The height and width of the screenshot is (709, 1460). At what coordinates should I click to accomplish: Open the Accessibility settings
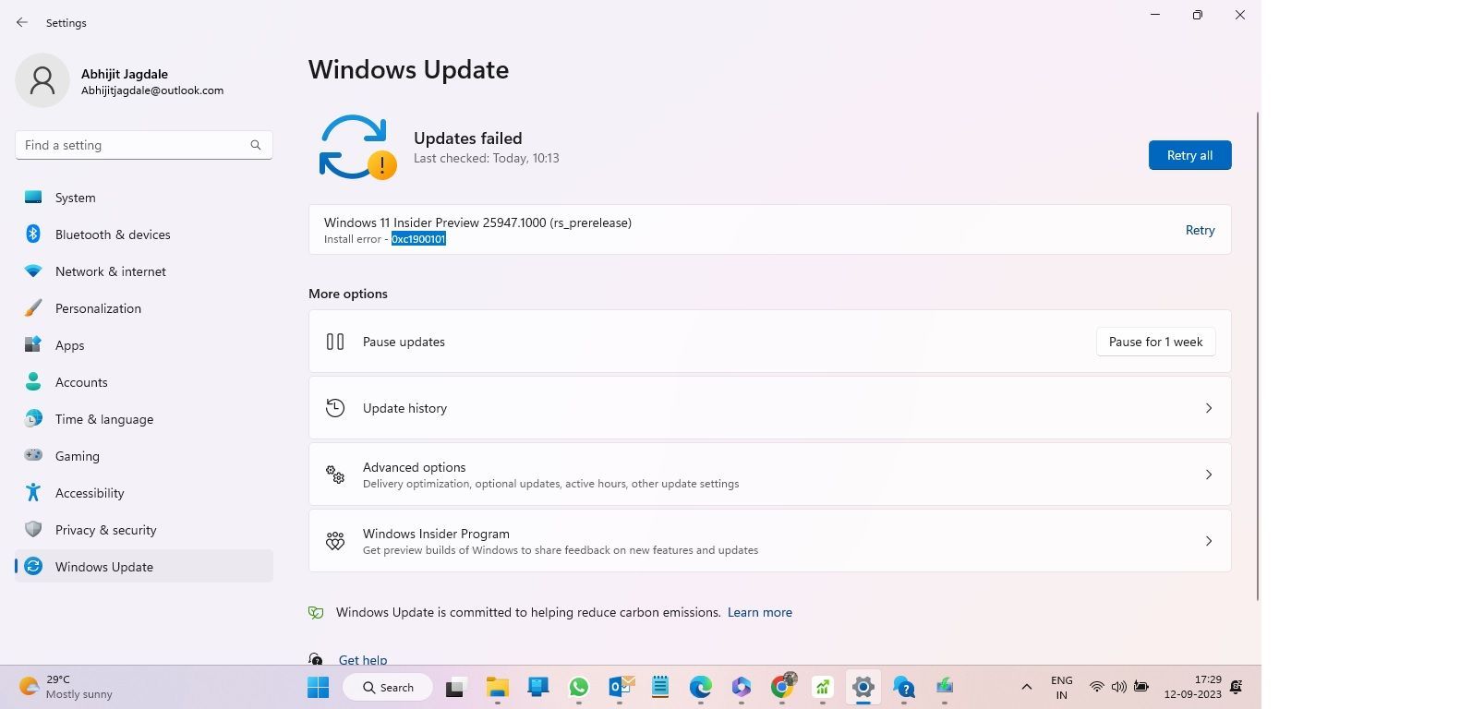point(144,493)
